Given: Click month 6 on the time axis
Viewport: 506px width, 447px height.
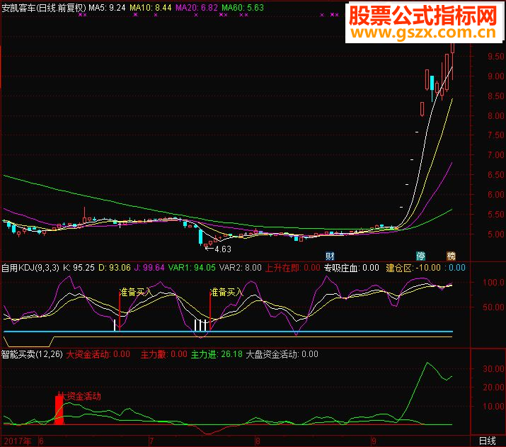Looking at the screenshot, I should [x=41, y=441].
